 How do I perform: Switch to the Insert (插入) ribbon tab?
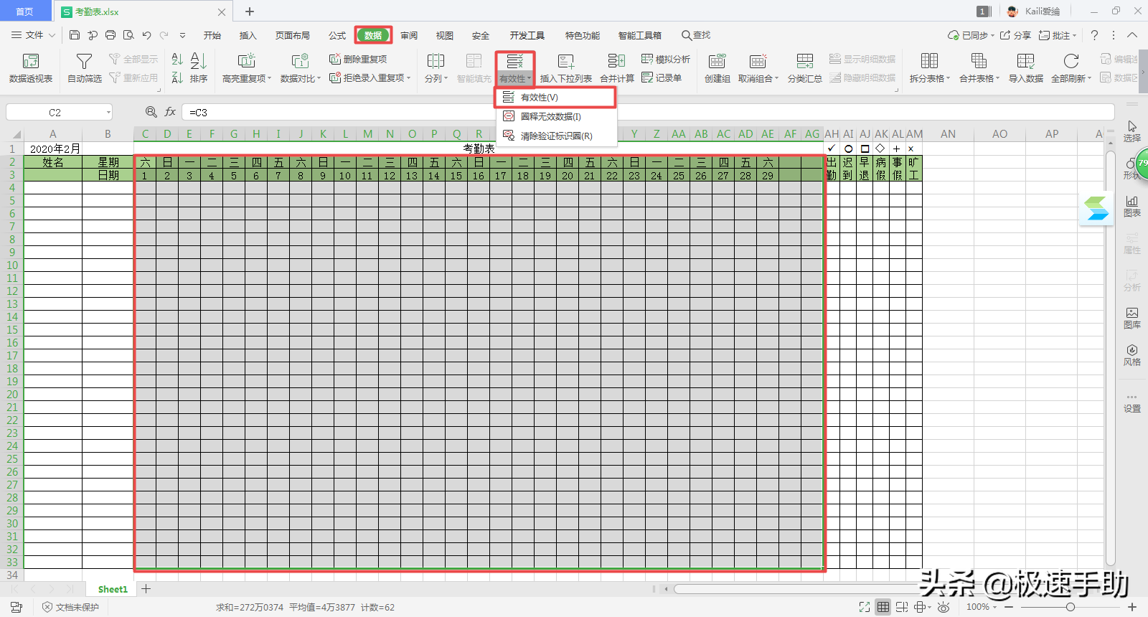248,35
